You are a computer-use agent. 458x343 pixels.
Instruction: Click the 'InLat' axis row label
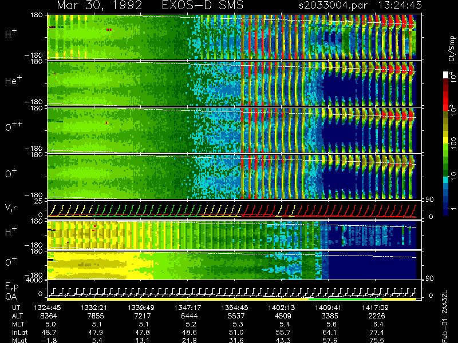19,332
